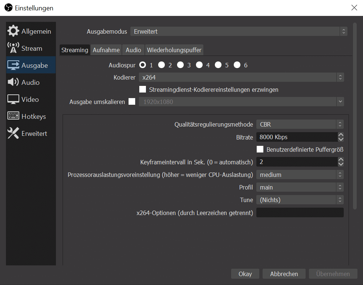Open Audio settings via speaker icon
Viewport: 363px width, 285px height.
click(13, 83)
